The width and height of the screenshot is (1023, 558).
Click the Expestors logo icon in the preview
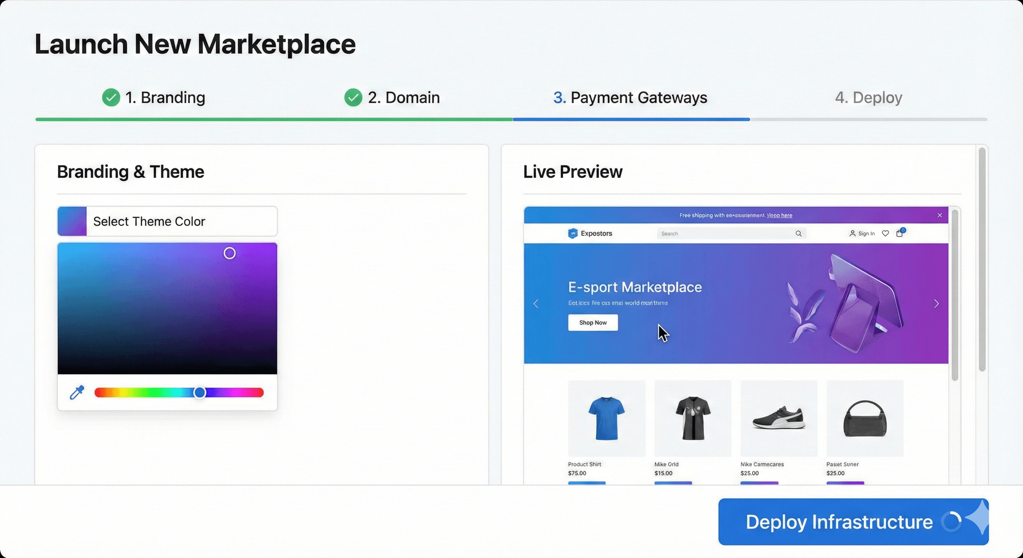coord(574,234)
